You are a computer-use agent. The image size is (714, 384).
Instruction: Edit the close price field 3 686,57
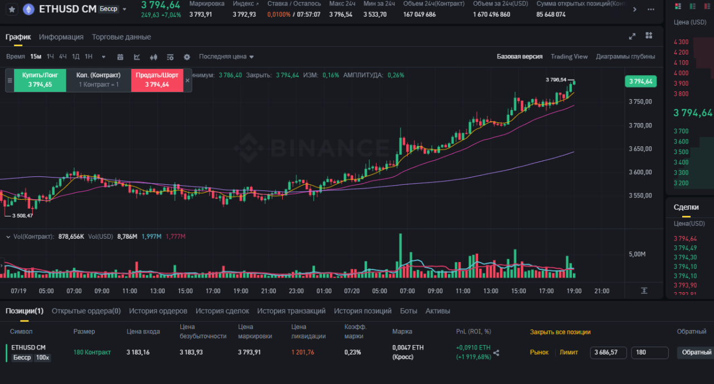[609, 352]
